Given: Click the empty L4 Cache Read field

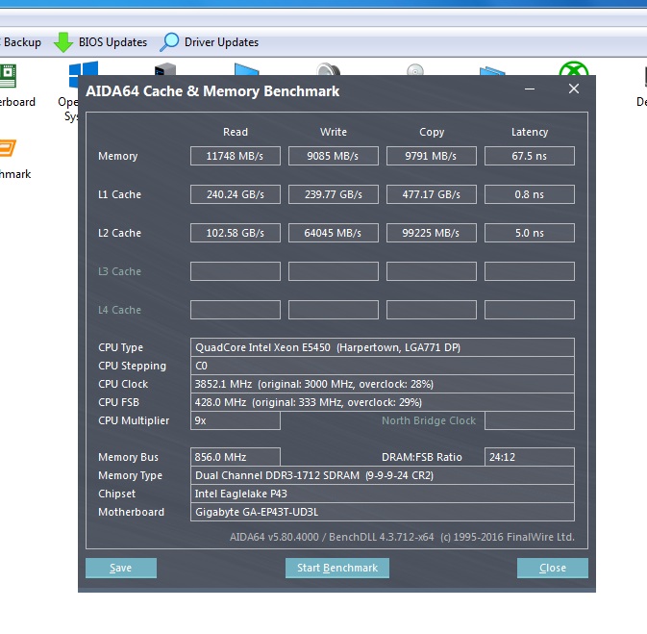Looking at the screenshot, I should 236,310.
